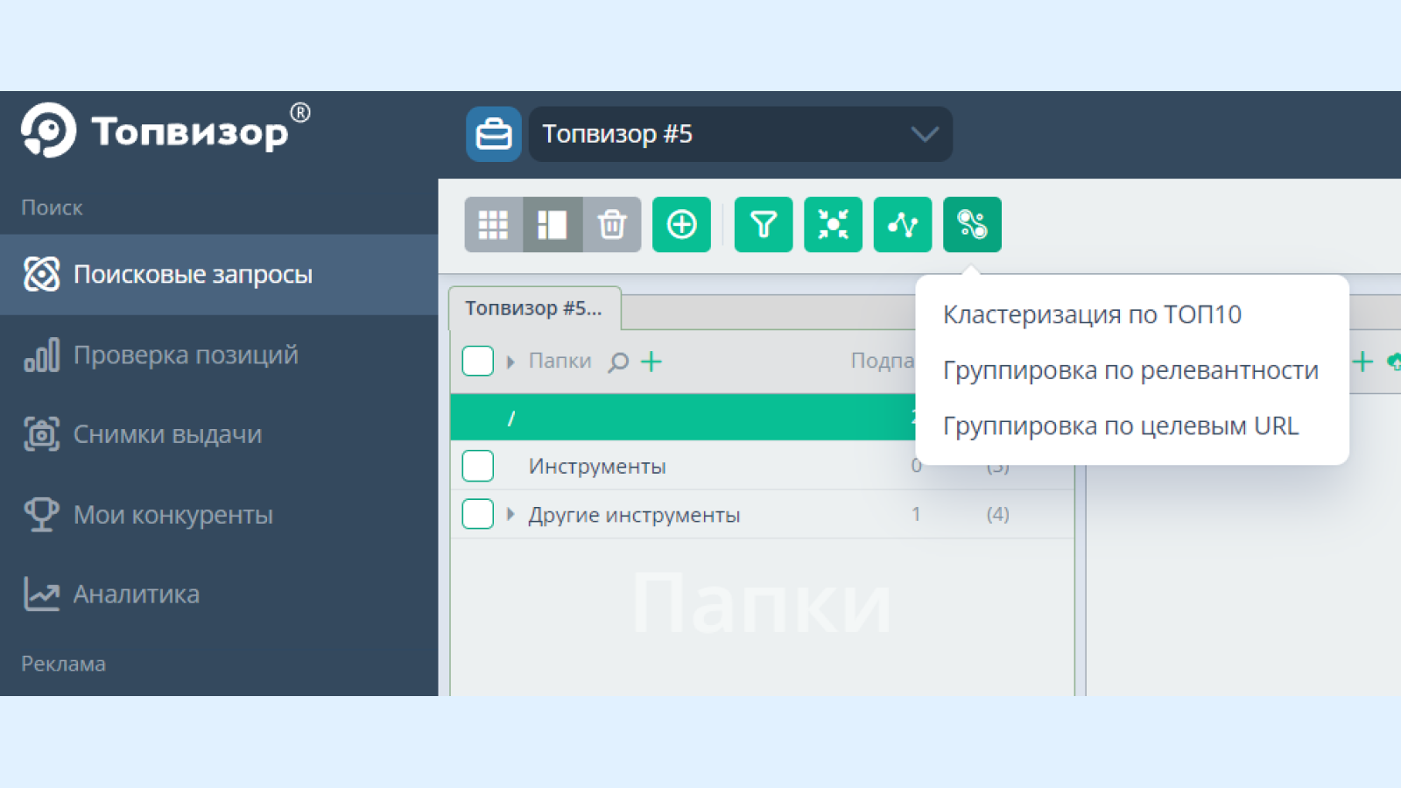
Task: Switch to split panel view icon
Action: (x=553, y=225)
